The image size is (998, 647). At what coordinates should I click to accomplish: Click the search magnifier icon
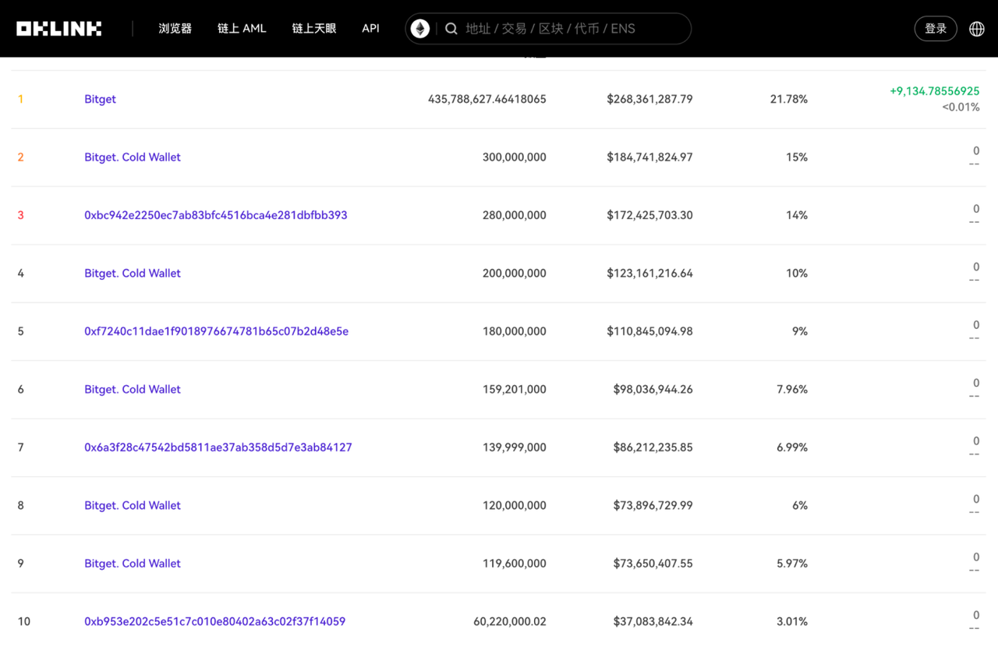[451, 29]
